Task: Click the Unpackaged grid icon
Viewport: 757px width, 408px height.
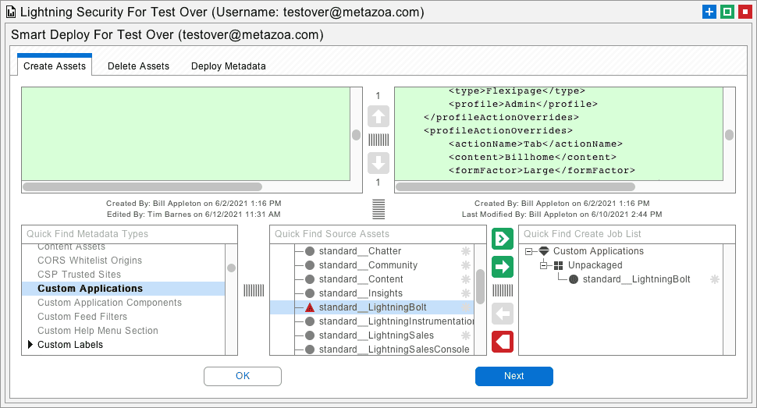Action: tap(559, 265)
